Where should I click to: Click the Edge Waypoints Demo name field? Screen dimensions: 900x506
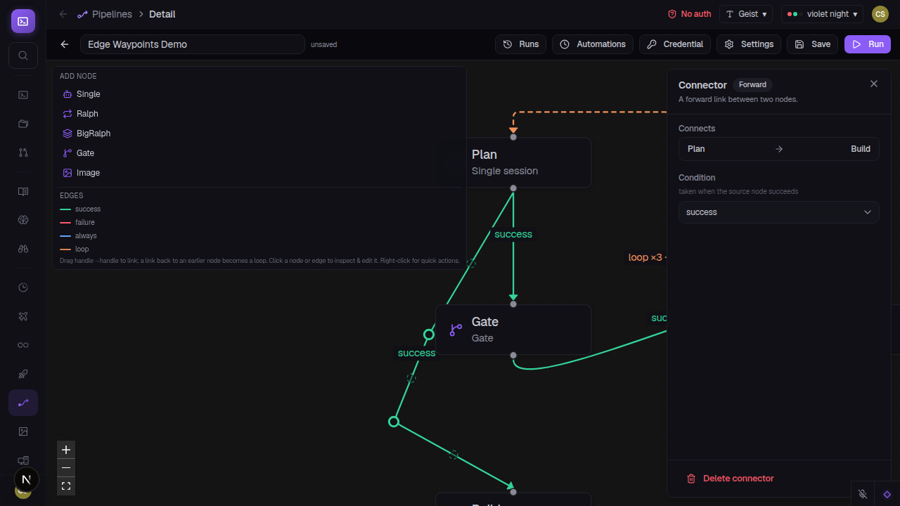(193, 44)
